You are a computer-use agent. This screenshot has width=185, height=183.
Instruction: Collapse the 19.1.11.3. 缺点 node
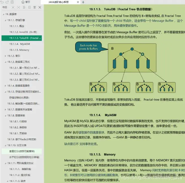coord(7,181)
